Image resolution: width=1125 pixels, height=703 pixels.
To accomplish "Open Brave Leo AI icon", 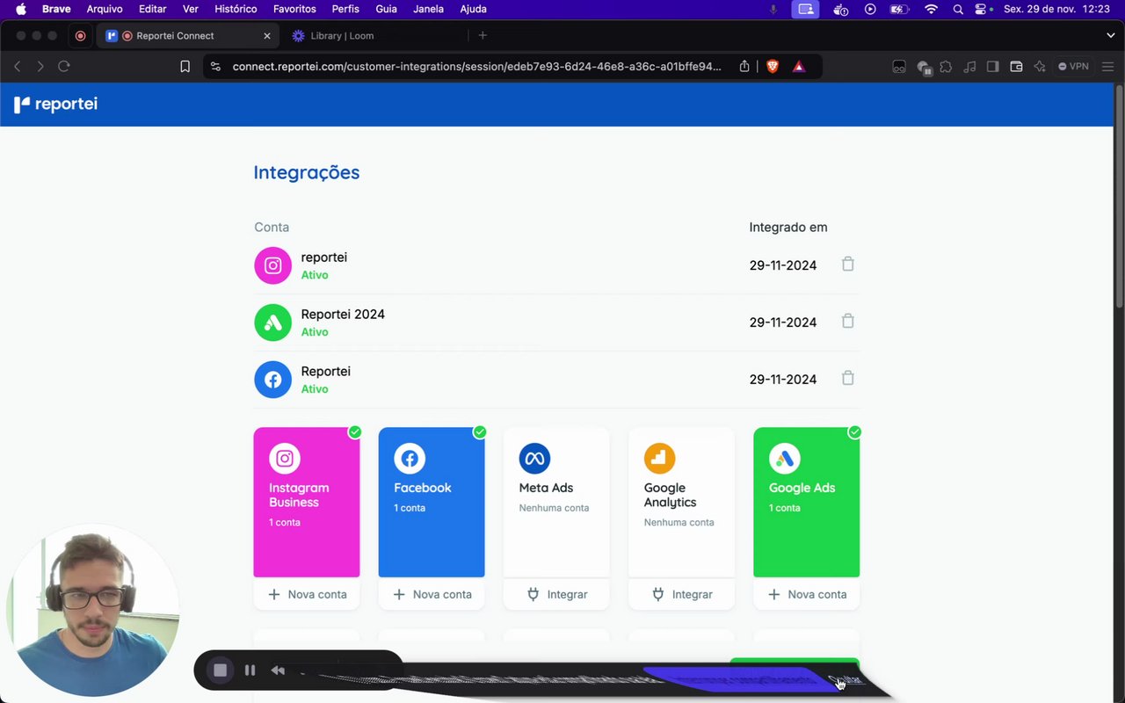I will point(1040,66).
